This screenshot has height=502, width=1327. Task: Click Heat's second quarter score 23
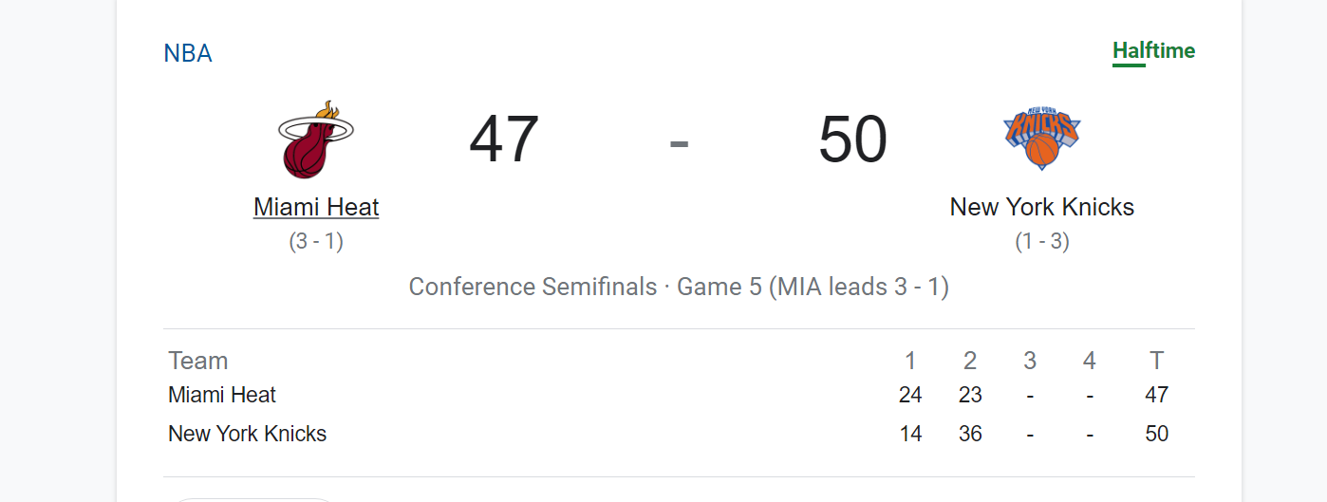coord(970,395)
